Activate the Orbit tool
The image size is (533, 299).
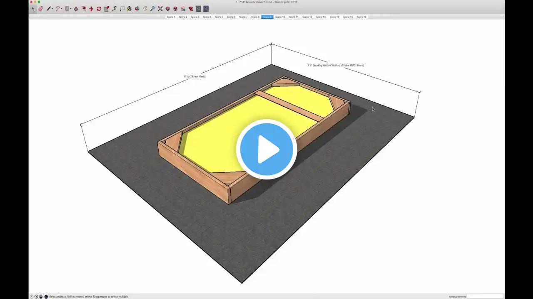pyautogui.click(x=137, y=8)
